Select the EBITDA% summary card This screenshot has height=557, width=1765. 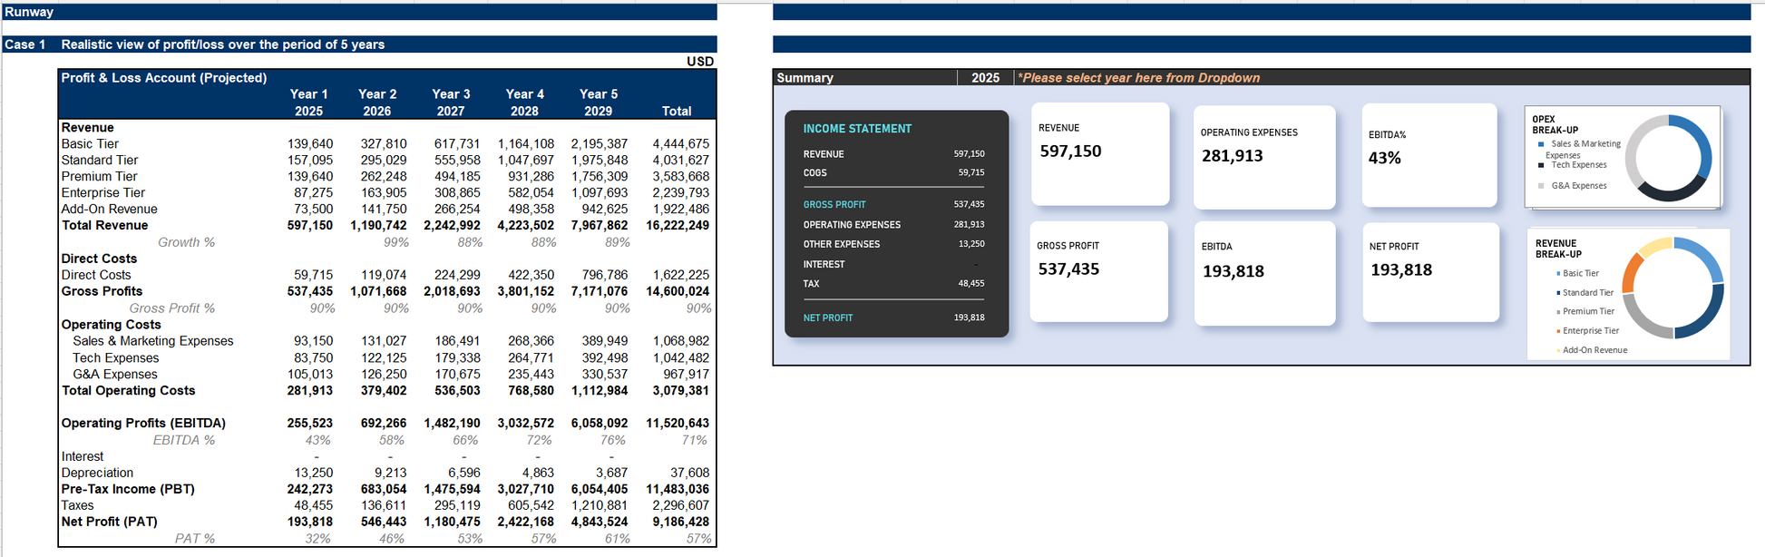pos(1429,154)
